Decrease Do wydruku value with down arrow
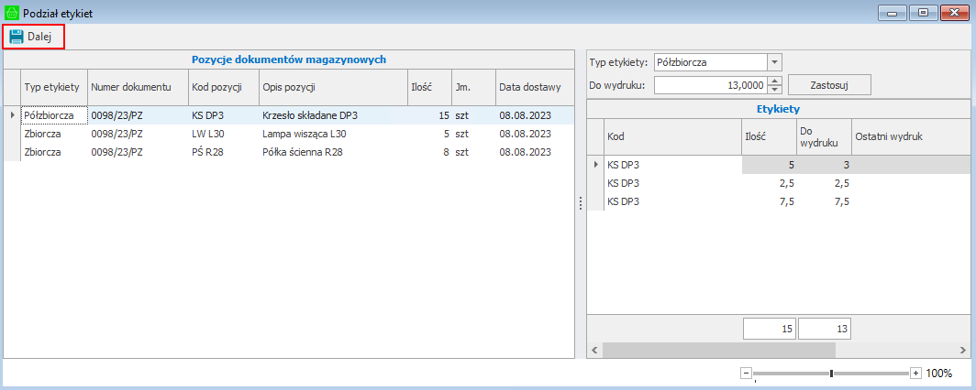Screen dimensions: 976x390 tap(774, 89)
